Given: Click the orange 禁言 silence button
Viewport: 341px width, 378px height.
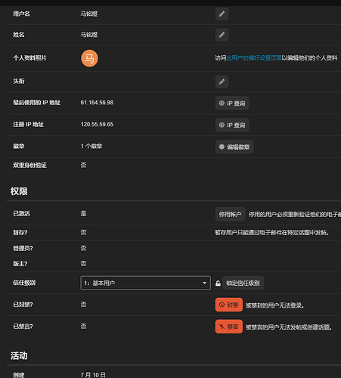Looking at the screenshot, I should [229, 327].
